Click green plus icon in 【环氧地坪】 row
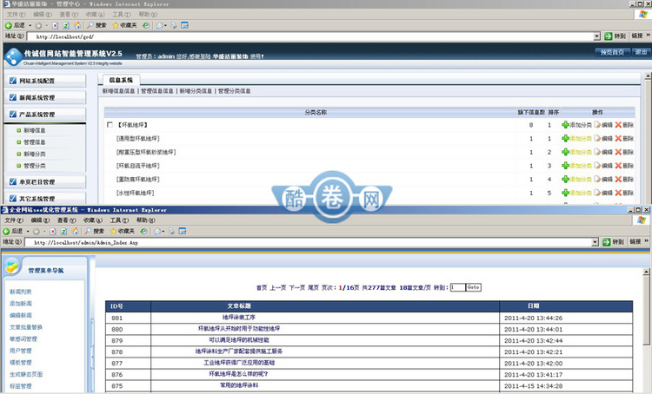Image resolution: width=652 pixels, height=394 pixels. (x=565, y=125)
